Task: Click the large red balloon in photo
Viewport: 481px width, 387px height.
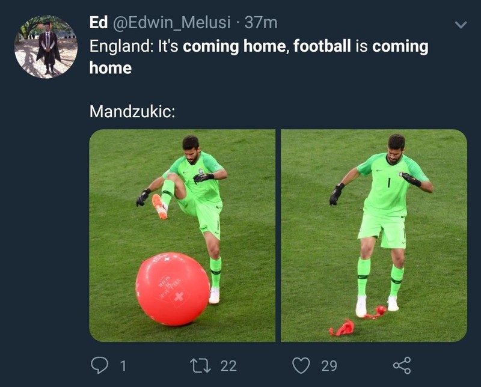Action: click(x=173, y=289)
